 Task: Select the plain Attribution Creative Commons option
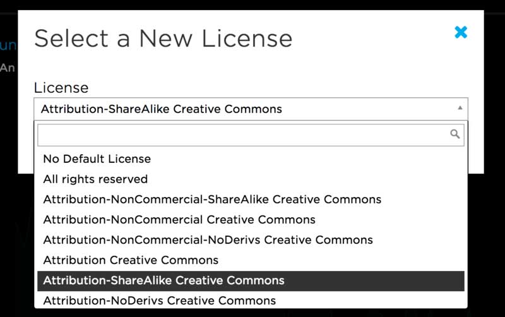point(131,260)
